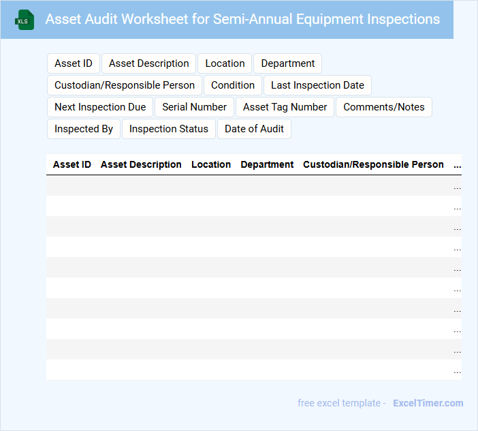The width and height of the screenshot is (478, 431).
Task: Select the Serial Number tag
Action: coord(194,107)
